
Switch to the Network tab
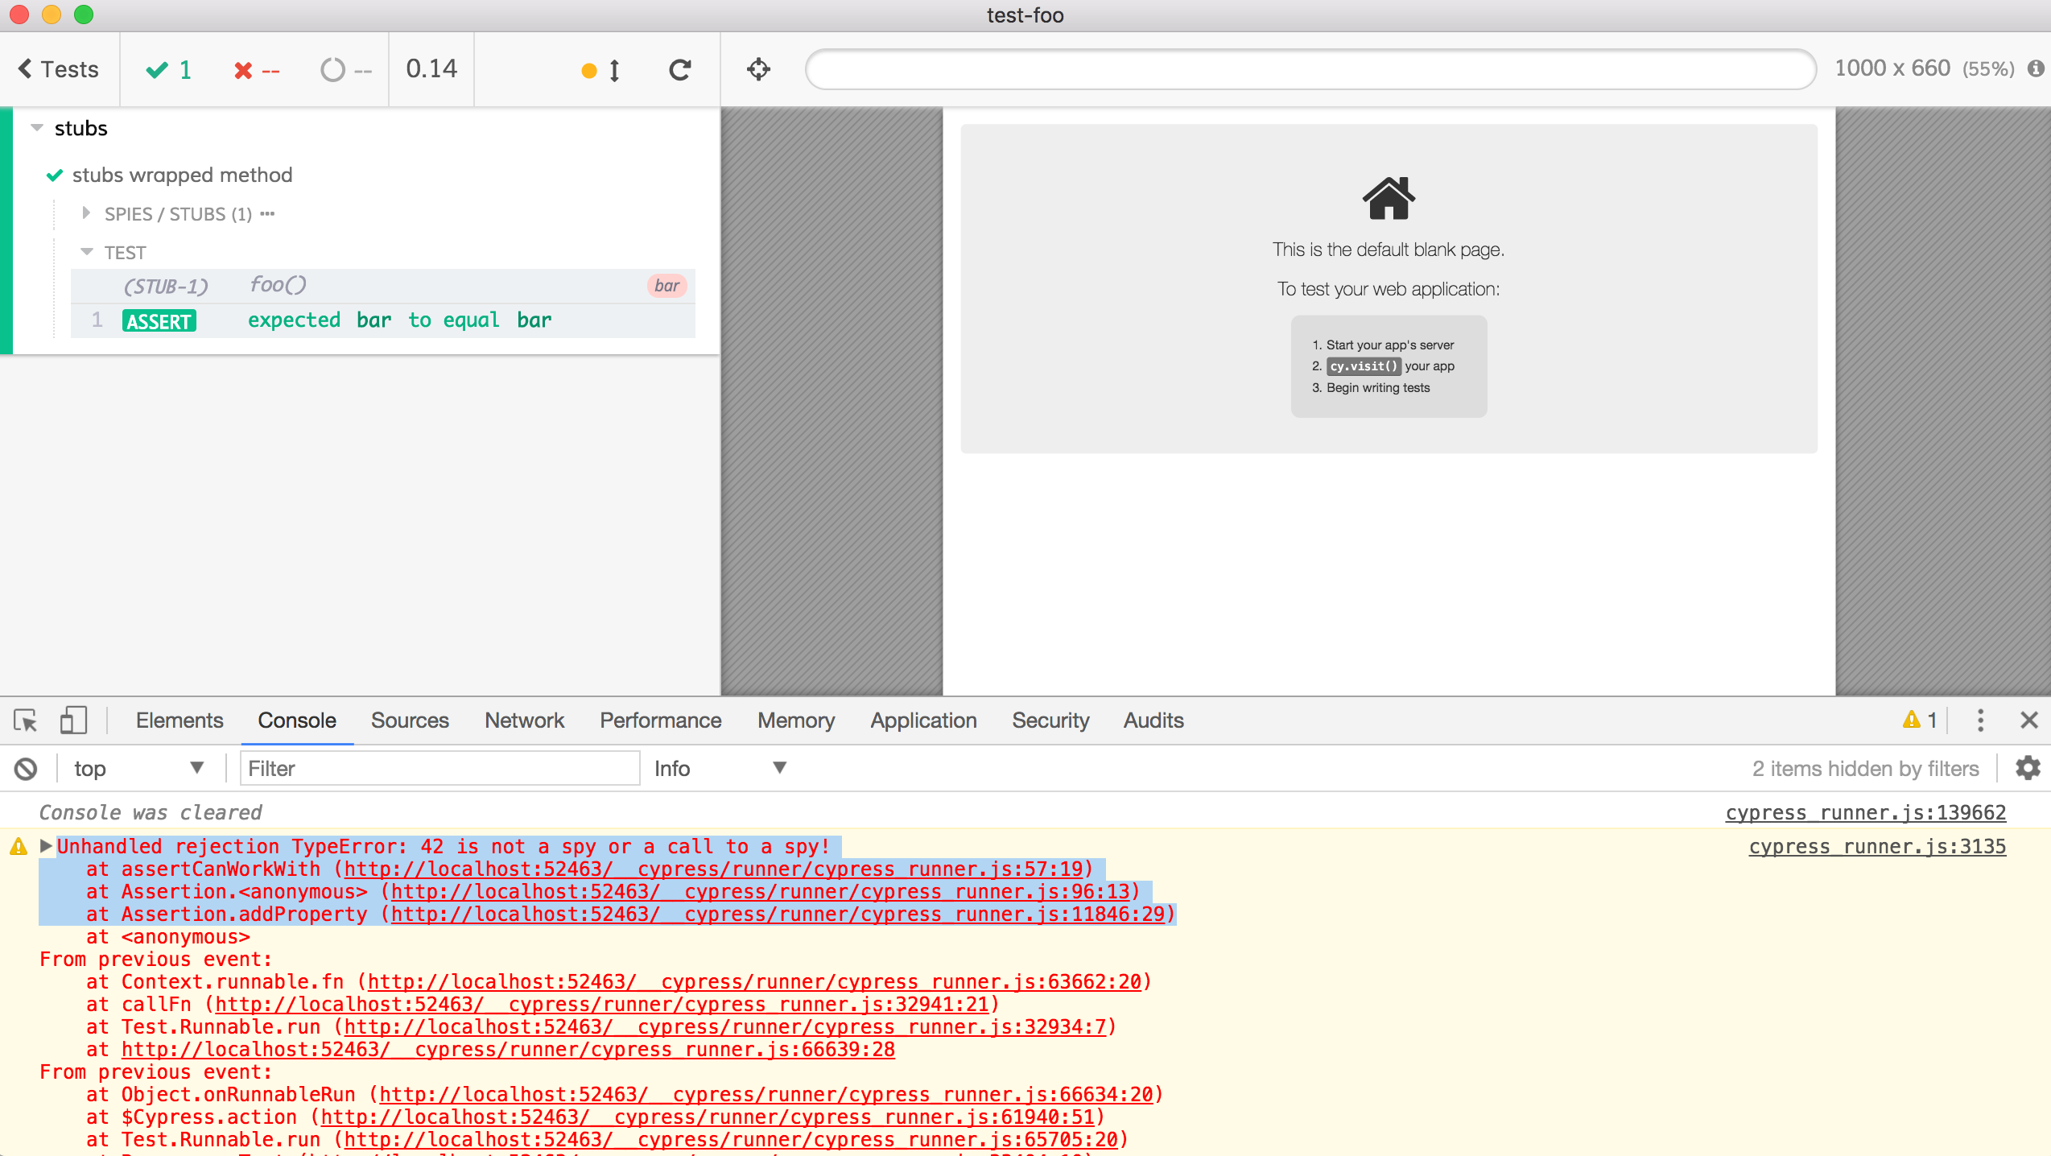(524, 720)
